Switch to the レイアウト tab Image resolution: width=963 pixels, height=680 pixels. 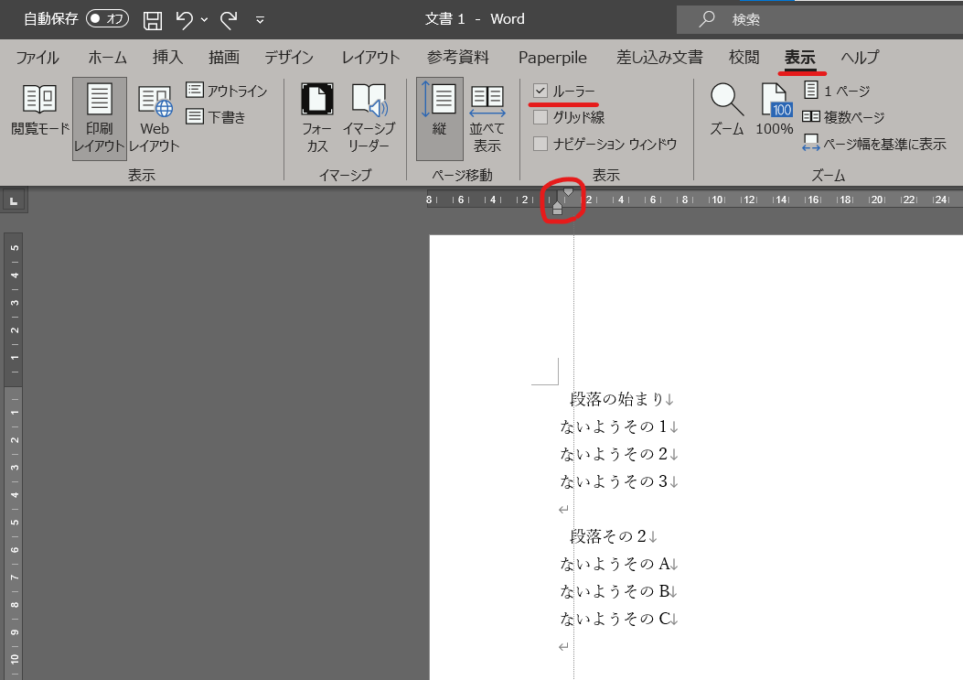371,58
